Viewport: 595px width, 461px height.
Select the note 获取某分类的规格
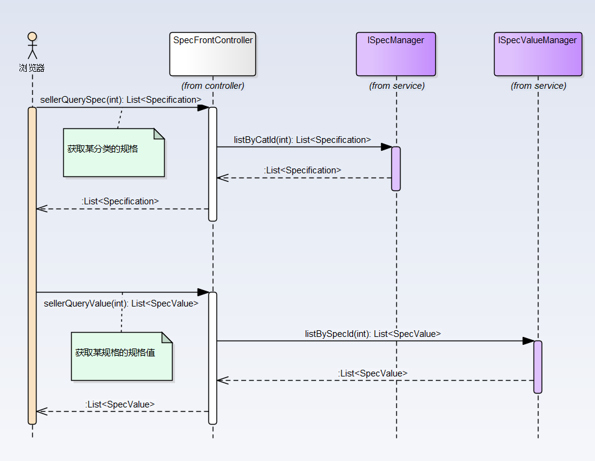pos(114,153)
